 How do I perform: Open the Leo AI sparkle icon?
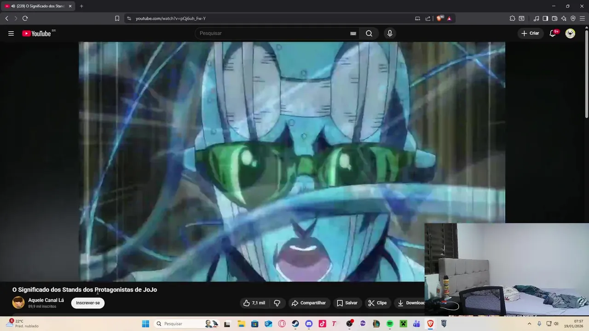coord(564,18)
